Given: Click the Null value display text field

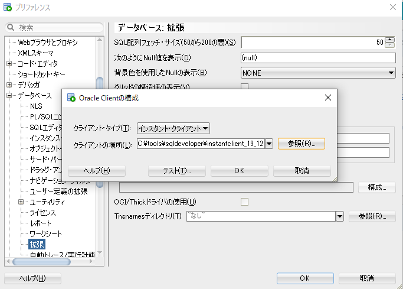Looking at the screenshot, I should pos(317,58).
